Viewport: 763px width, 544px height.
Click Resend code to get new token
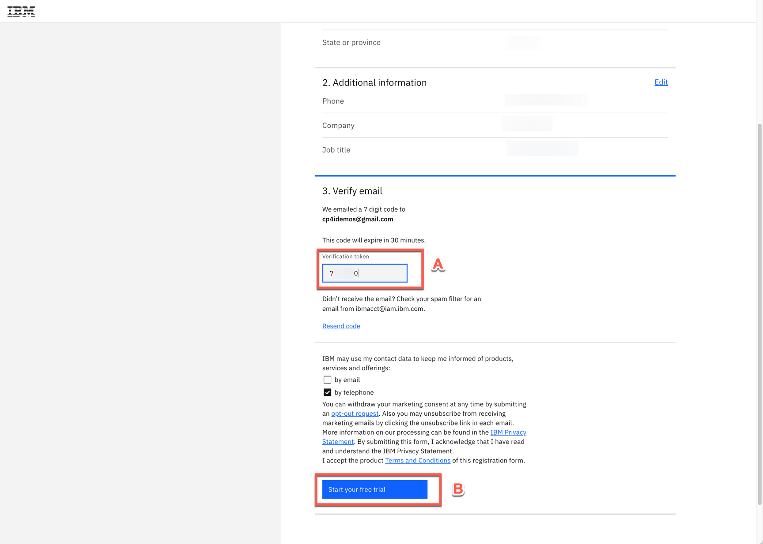341,326
